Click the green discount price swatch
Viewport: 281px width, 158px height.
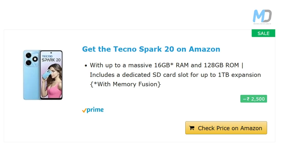click(x=253, y=99)
